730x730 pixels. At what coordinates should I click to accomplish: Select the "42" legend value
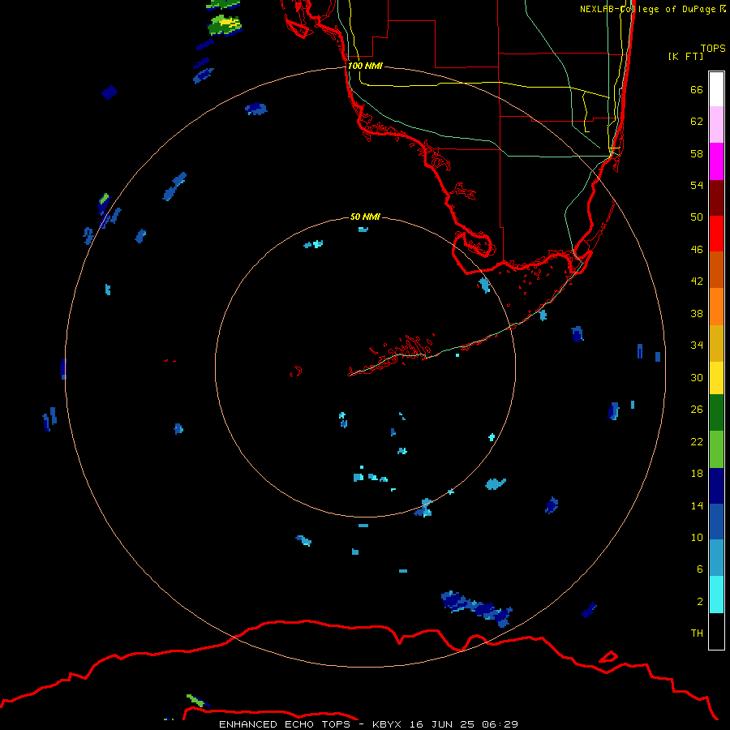697,281
